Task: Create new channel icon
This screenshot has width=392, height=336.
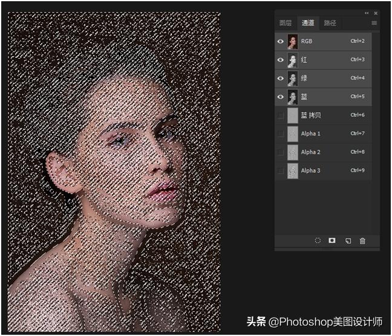Action: (x=348, y=241)
